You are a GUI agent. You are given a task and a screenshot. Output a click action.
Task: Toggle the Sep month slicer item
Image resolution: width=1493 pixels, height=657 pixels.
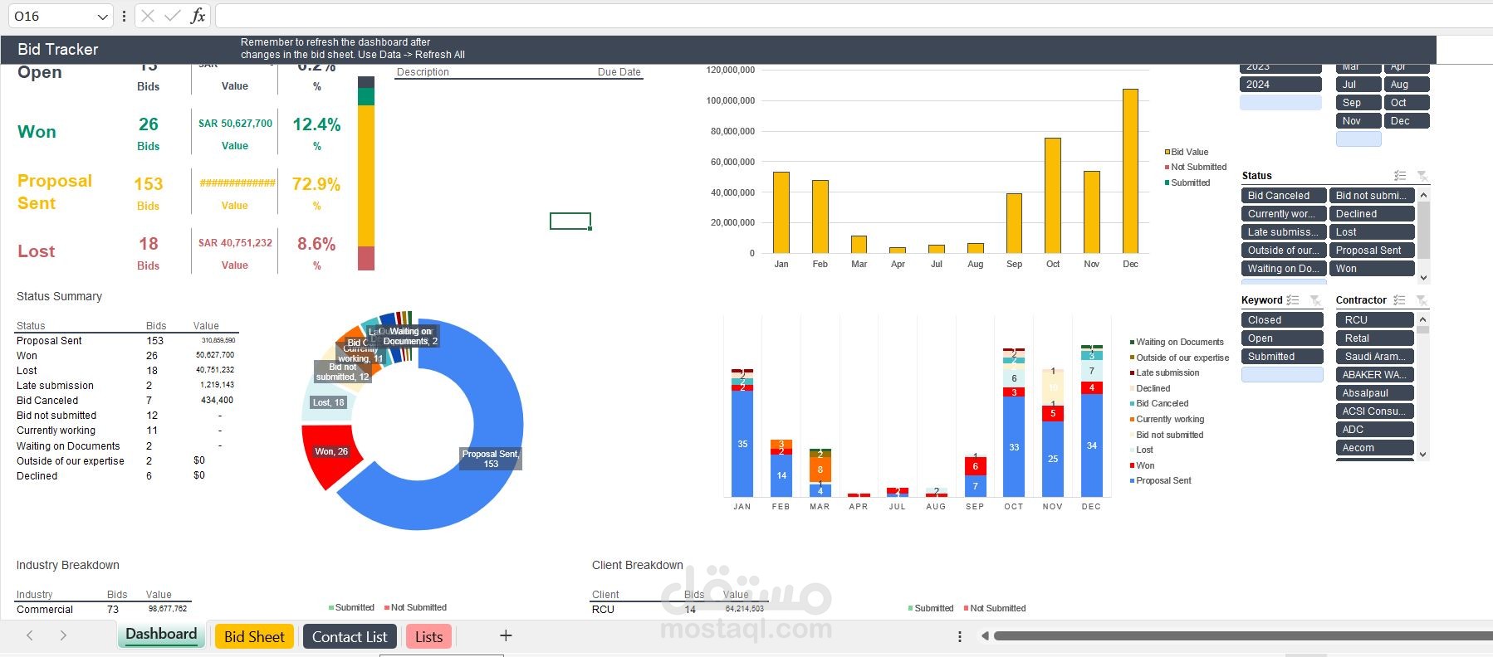1358,103
